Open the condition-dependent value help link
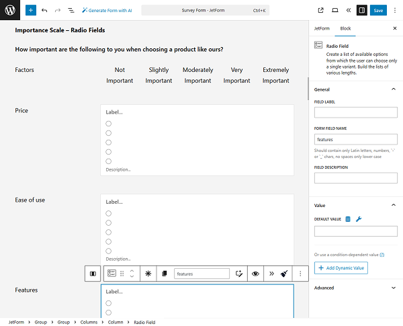This screenshot has width=403, height=326. (x=382, y=255)
